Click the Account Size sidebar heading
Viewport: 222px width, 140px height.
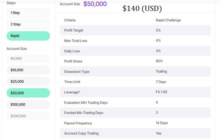pyautogui.click(x=17, y=49)
